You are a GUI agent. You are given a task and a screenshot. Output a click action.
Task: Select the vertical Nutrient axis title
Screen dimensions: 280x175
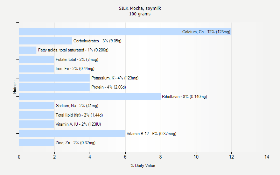coord(15,87)
